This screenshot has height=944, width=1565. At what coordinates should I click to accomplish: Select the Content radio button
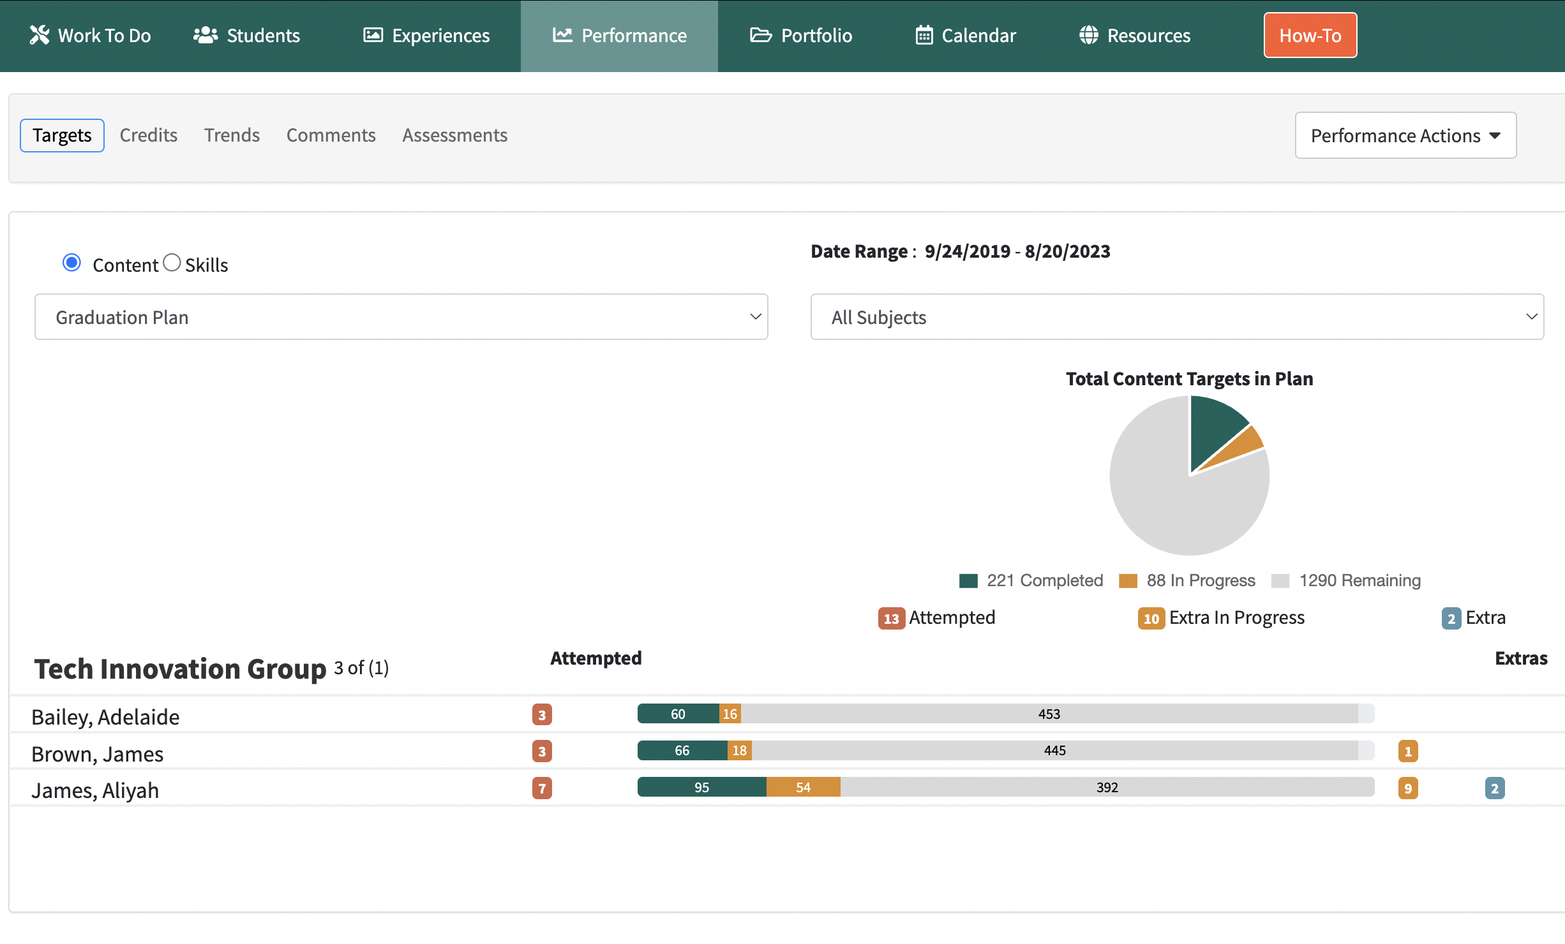(71, 263)
